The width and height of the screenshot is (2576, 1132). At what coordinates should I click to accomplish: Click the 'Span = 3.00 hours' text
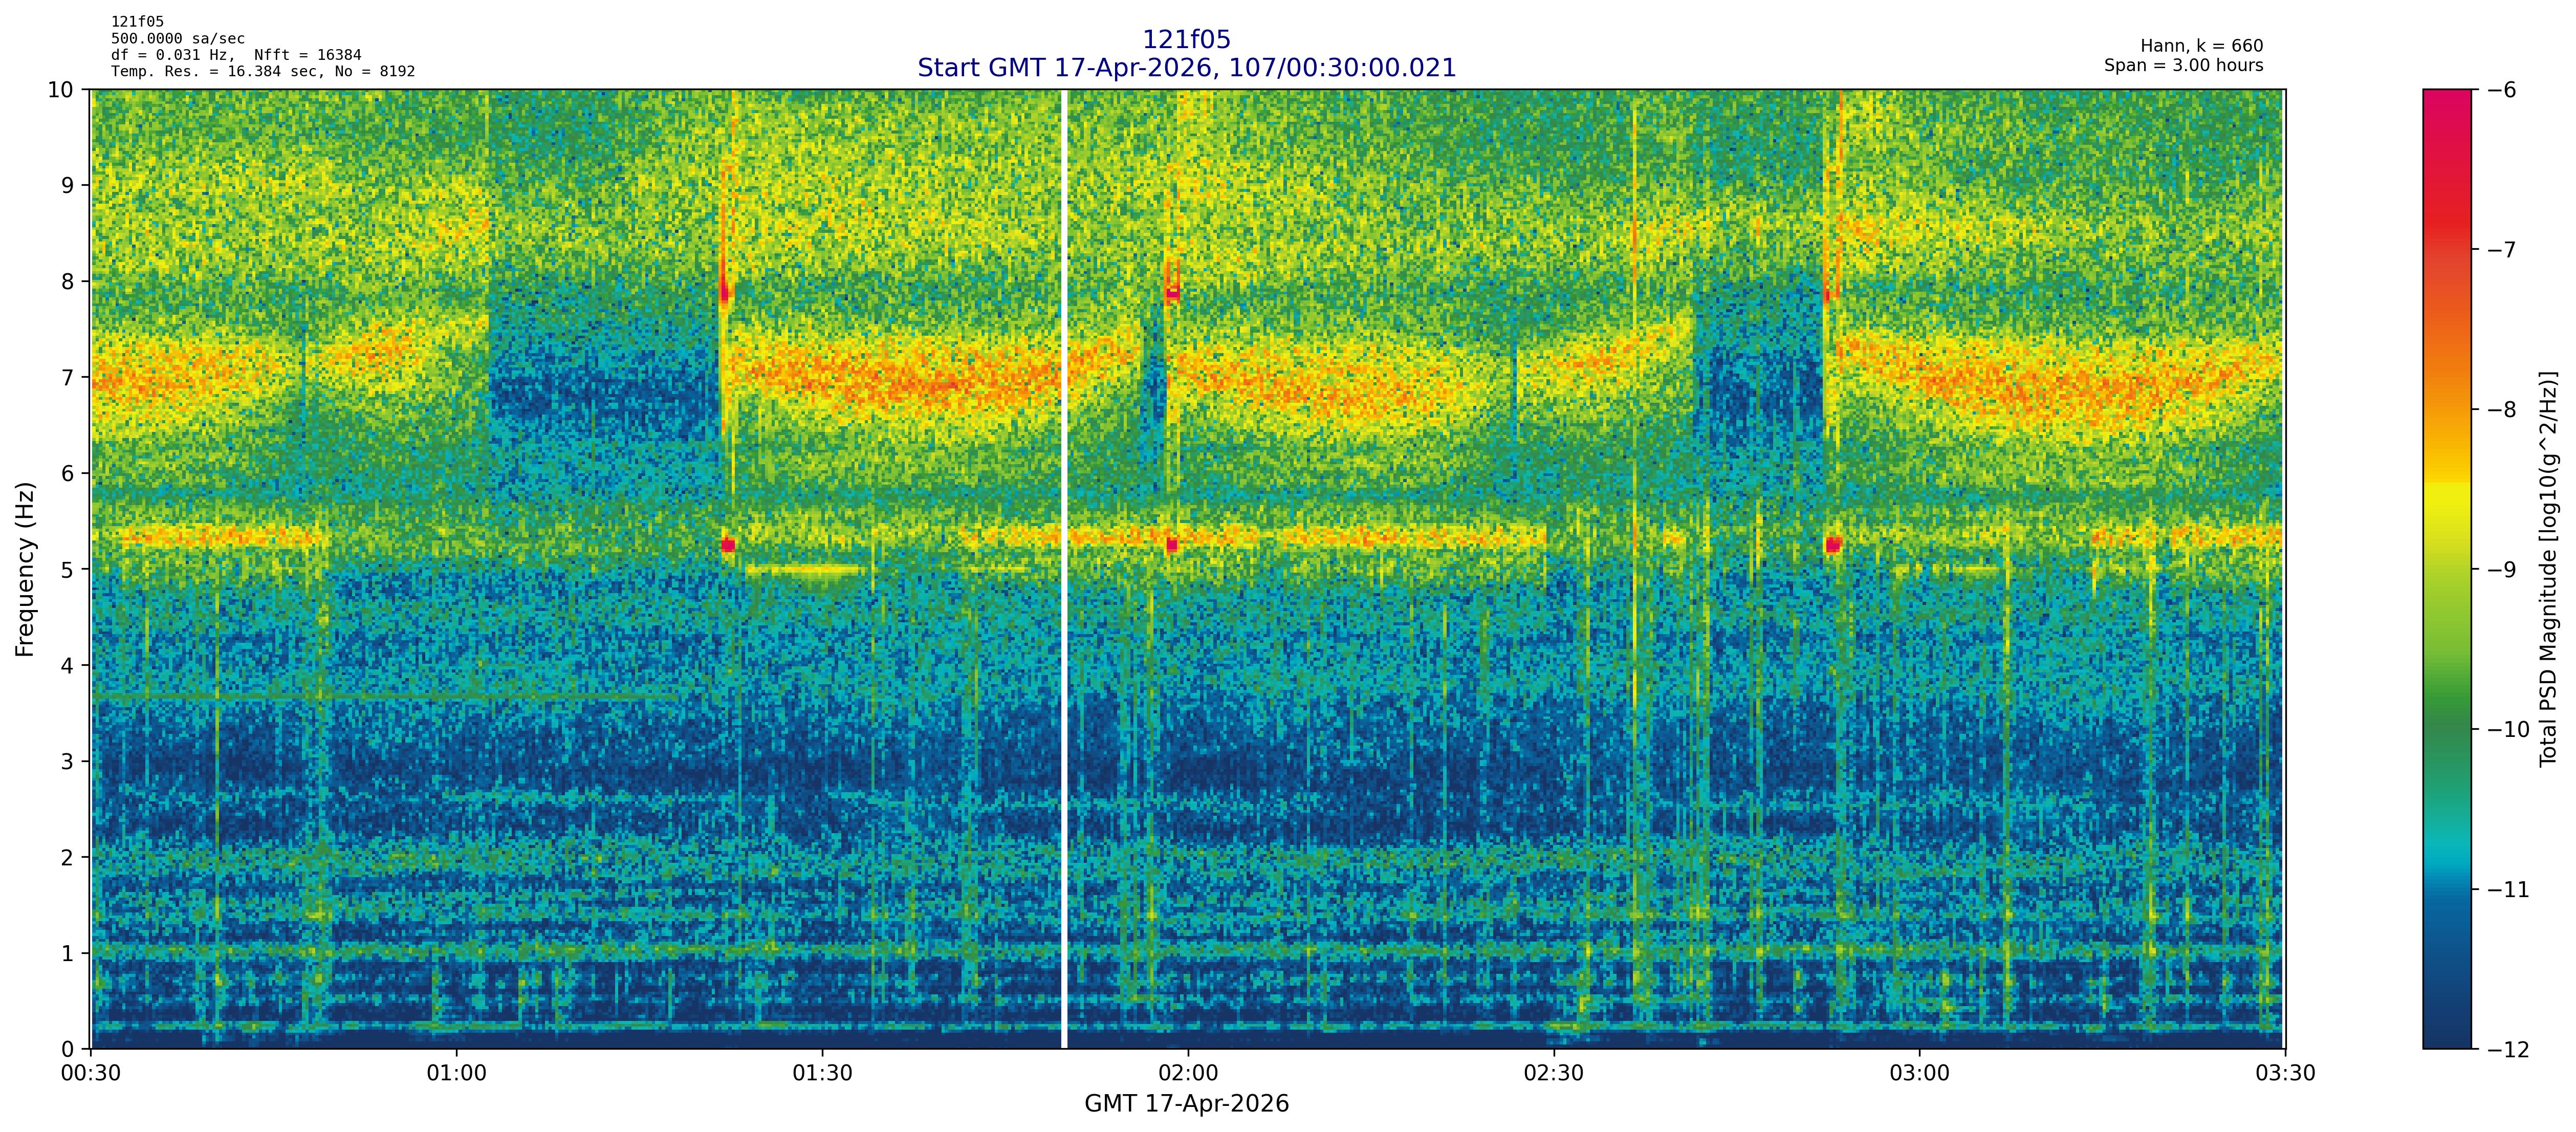pos(2183,65)
